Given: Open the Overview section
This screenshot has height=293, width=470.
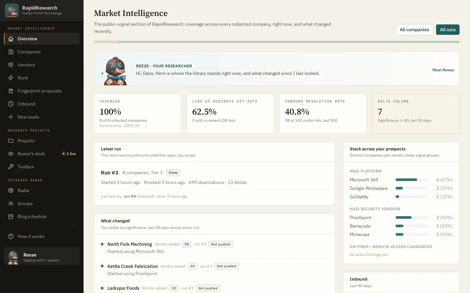Looking at the screenshot, I should coord(42,39).
